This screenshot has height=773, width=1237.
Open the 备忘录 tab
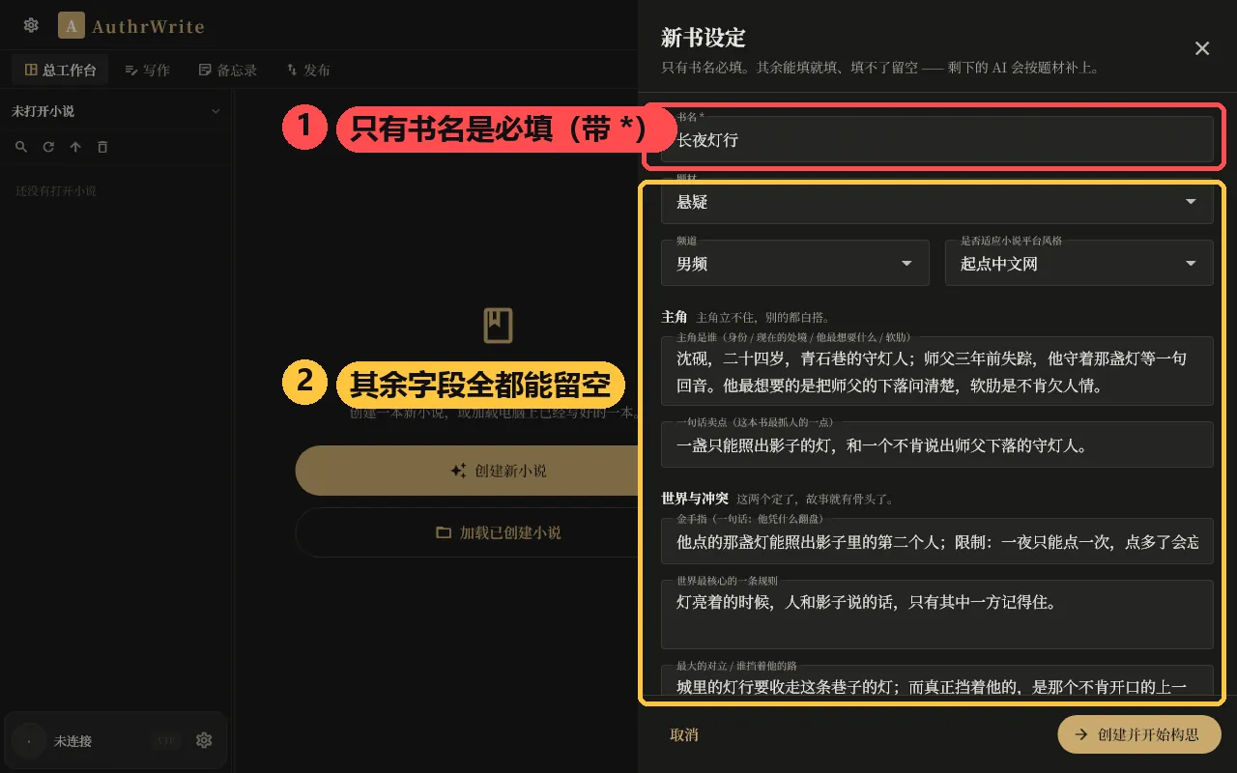228,70
